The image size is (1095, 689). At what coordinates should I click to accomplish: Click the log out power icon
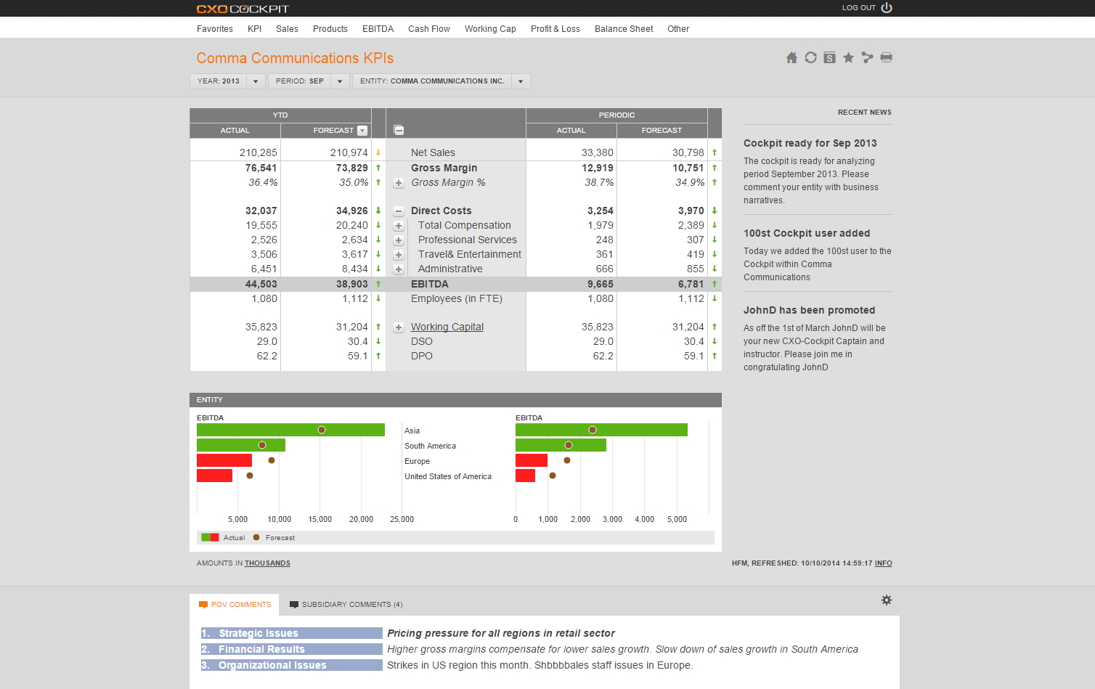click(887, 8)
